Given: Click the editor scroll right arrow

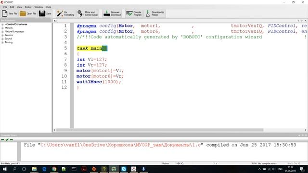Looking at the screenshot, I should pos(306,130).
